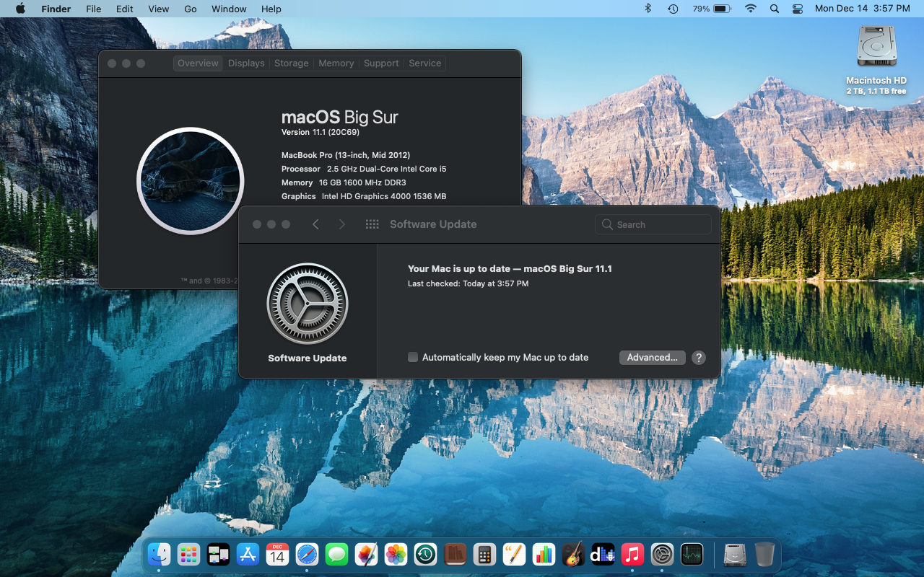Screen dimensions: 924x577
Task: Launch Calculator from the Dock
Action: pos(484,554)
